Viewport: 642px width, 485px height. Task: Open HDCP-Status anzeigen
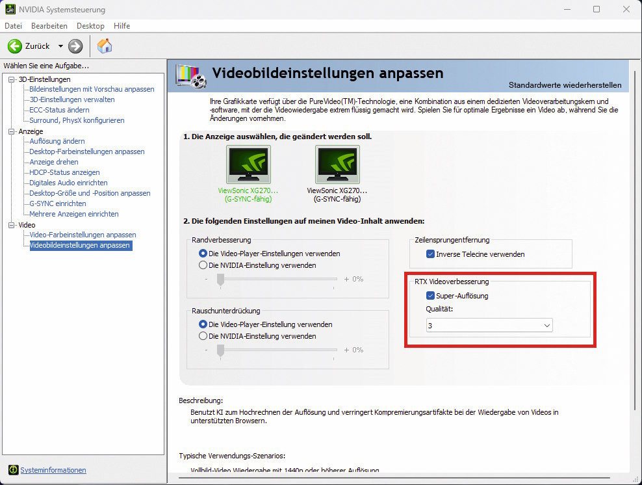coord(65,172)
